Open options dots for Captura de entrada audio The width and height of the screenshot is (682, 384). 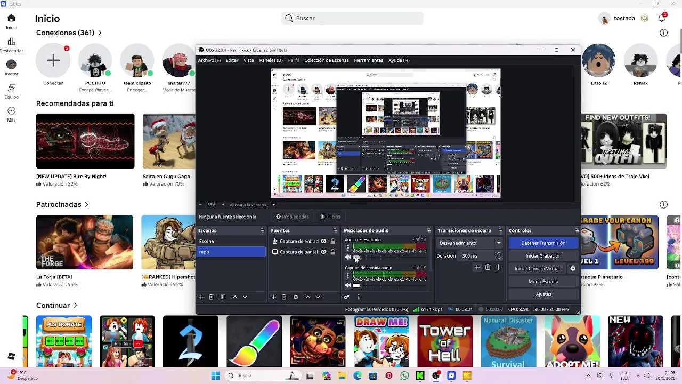click(x=348, y=276)
